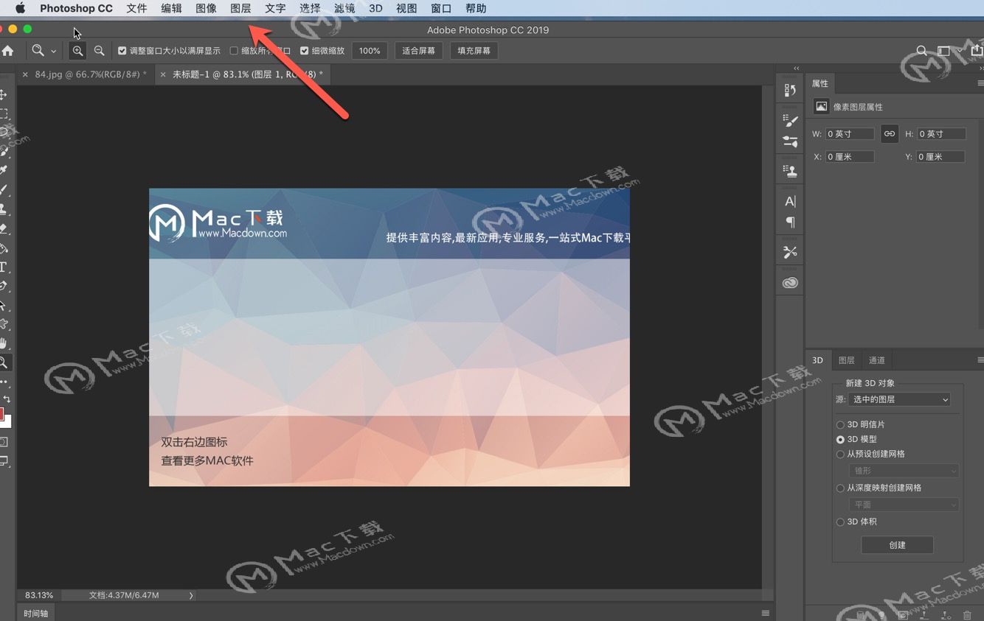Click the 创建 button in 3D panel

click(x=897, y=545)
